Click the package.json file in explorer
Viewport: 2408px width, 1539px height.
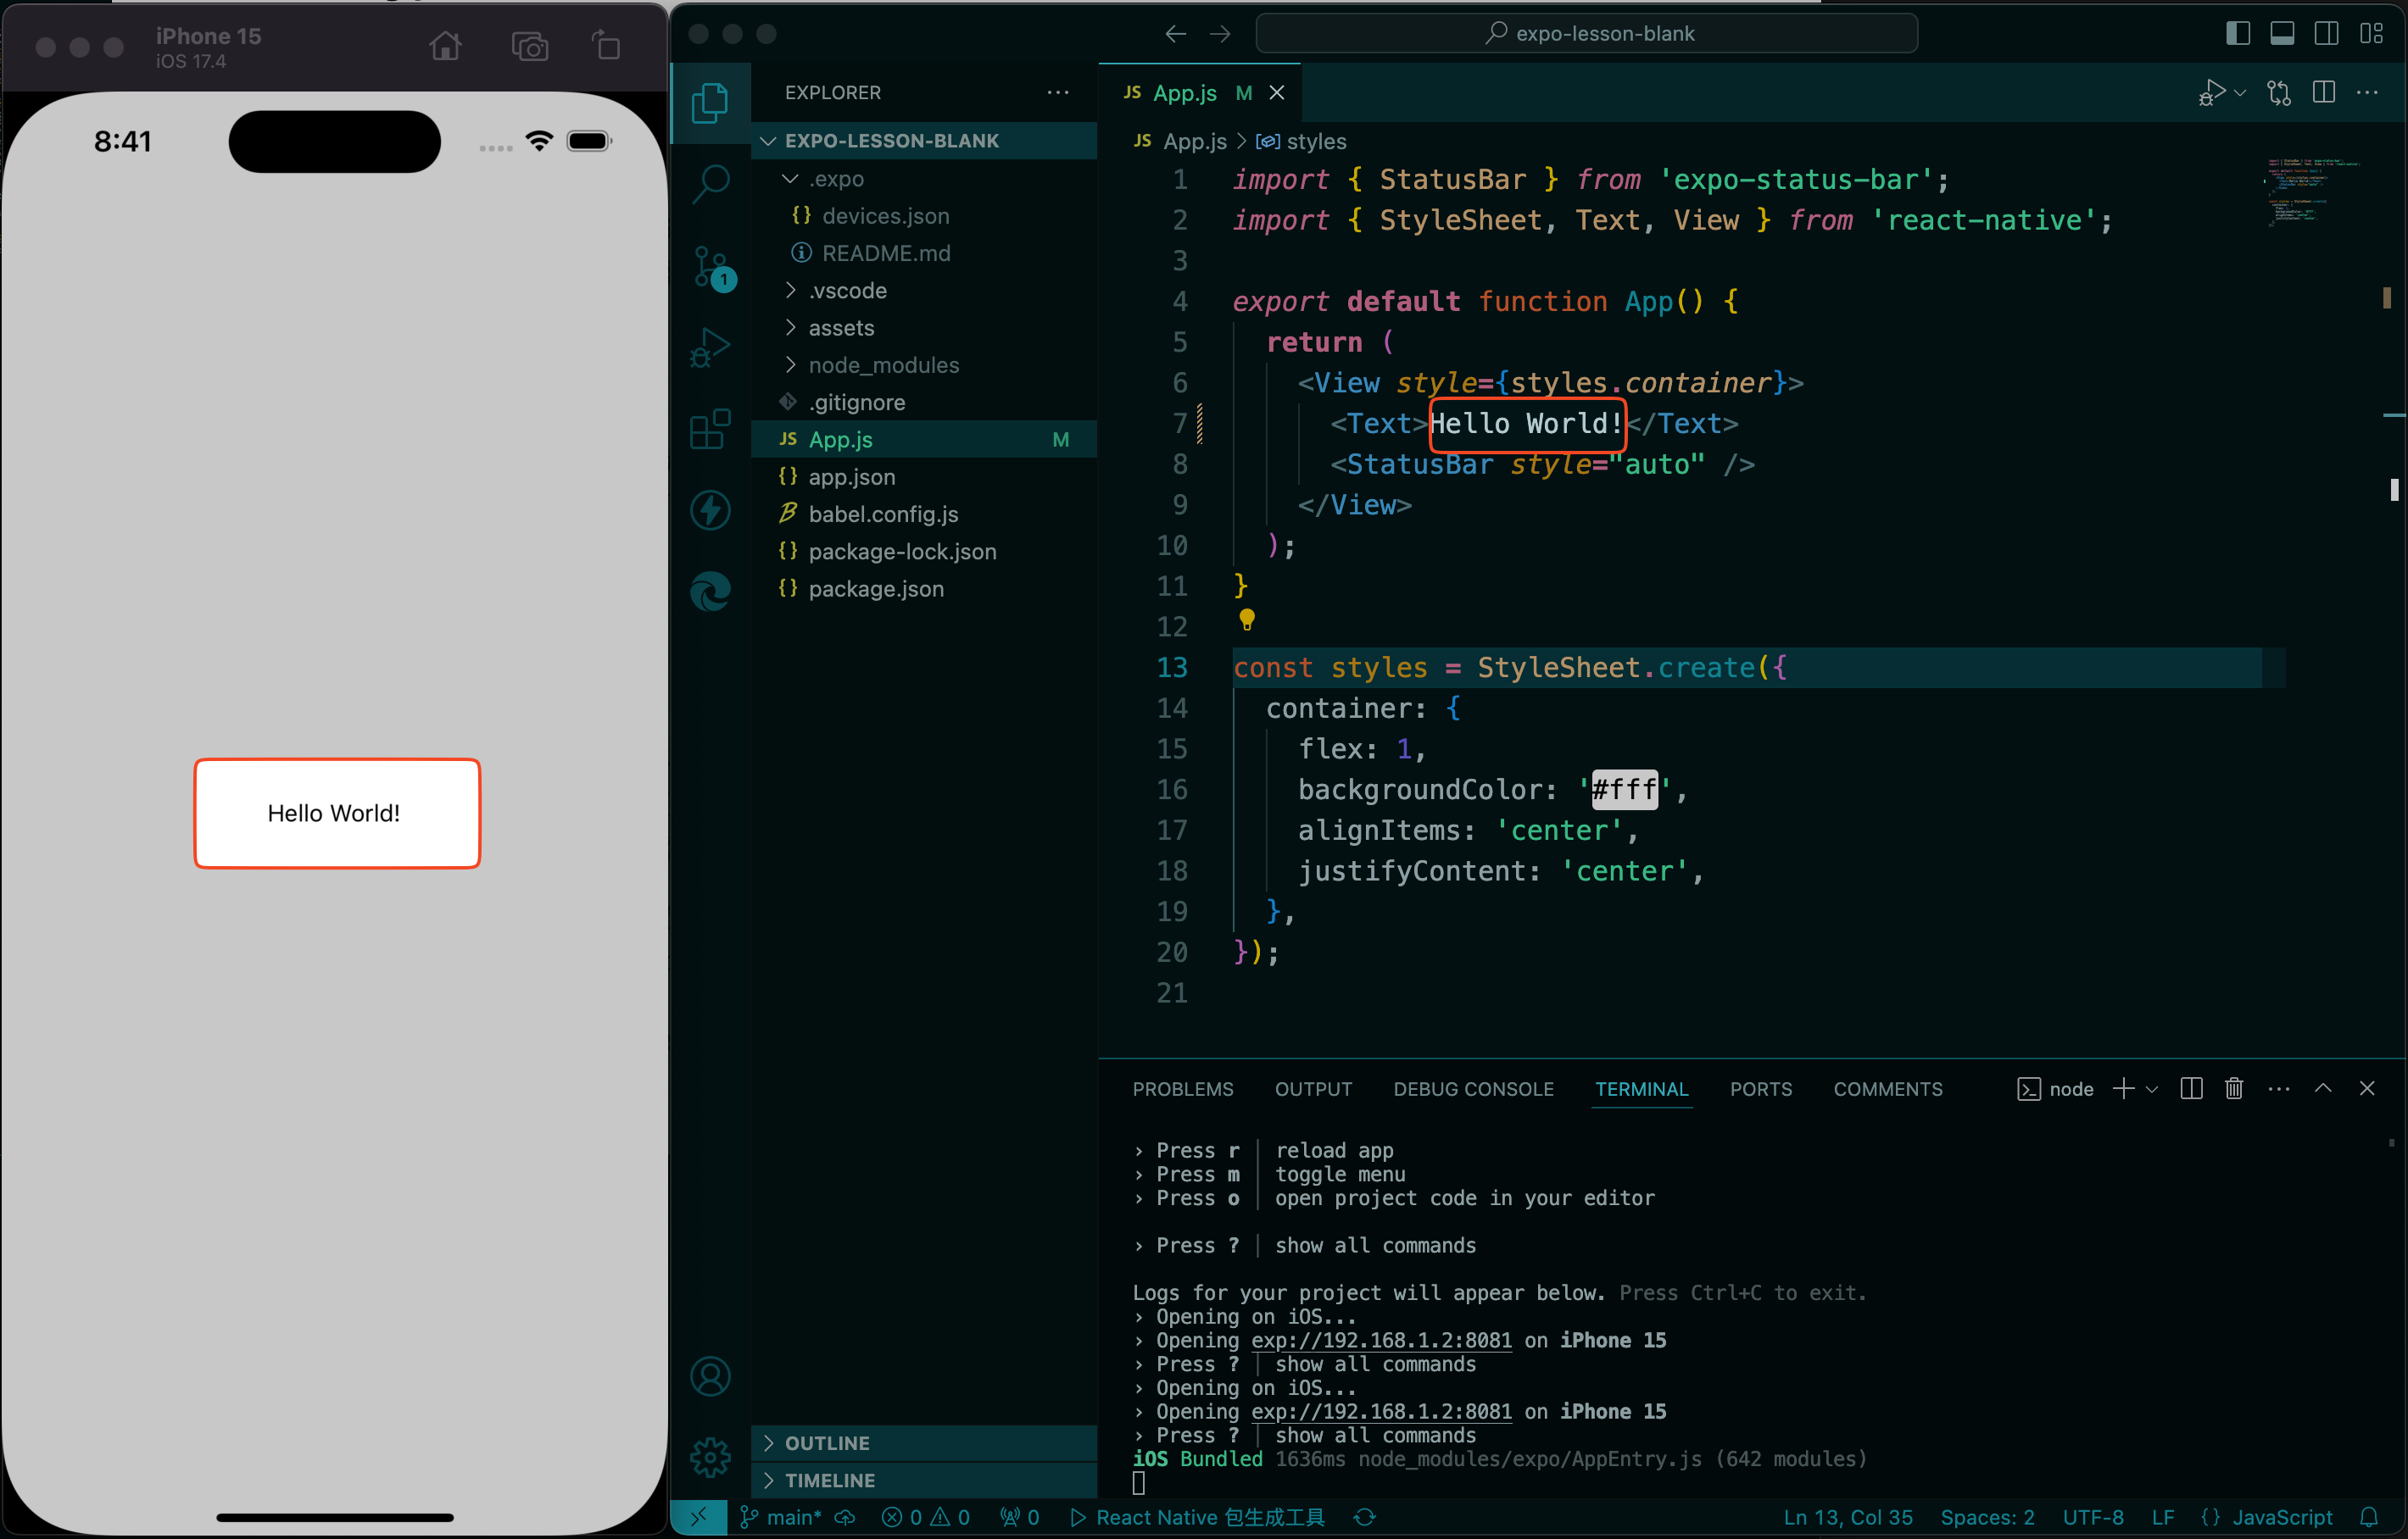pos(876,588)
